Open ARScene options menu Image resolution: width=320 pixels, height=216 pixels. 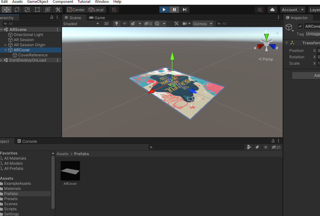tap(57, 30)
